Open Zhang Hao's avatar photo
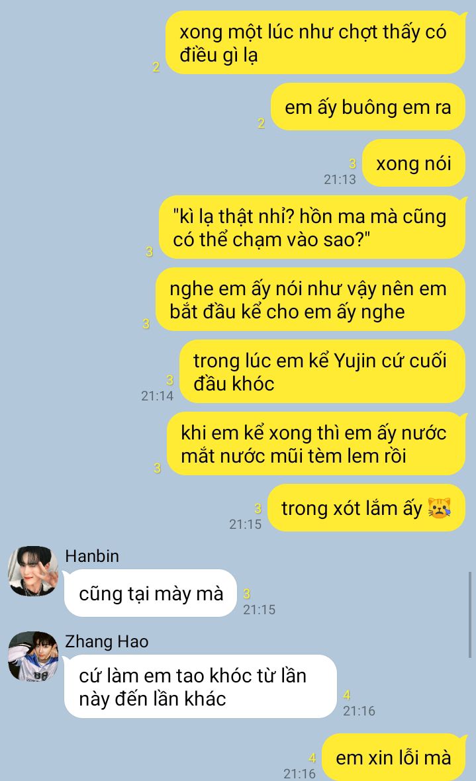The width and height of the screenshot is (476, 781). 33,657
